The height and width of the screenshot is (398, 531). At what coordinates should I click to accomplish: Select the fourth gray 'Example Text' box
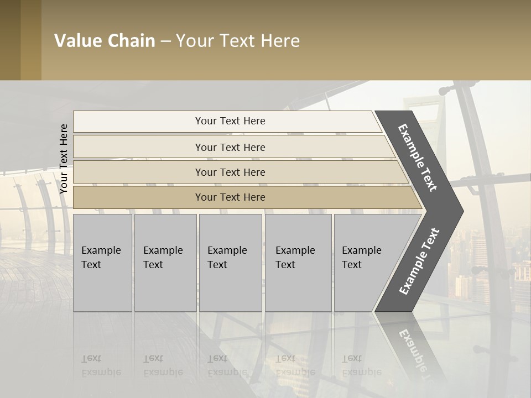pos(298,263)
